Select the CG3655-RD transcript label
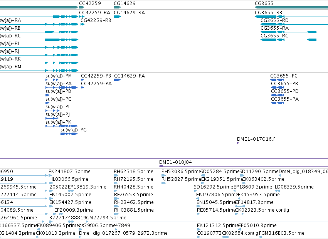Viewport: 328px width, 239px height. pyautogui.click(x=274, y=20)
